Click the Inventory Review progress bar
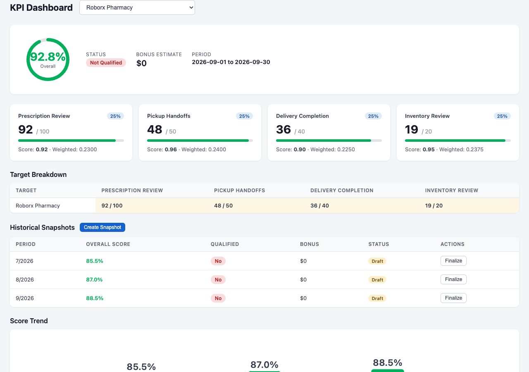Screen dimensions: 529x372 [458, 141]
